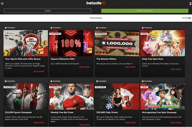Screen dimensions: 192x127
Task: Select the 'Weekly Free Bet Draw' title
Action: [62, 112]
